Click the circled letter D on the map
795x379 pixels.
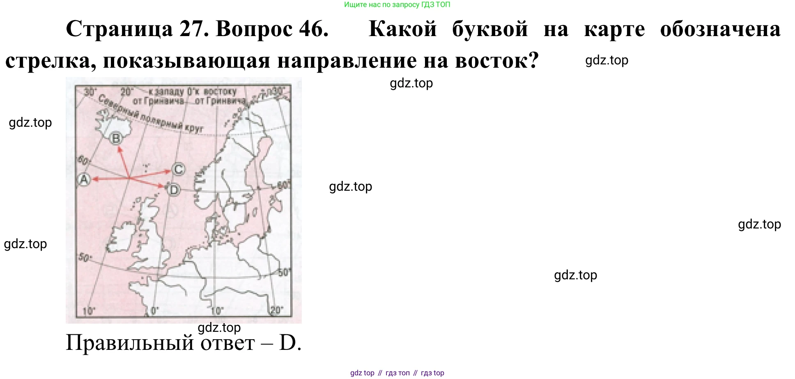(x=174, y=189)
